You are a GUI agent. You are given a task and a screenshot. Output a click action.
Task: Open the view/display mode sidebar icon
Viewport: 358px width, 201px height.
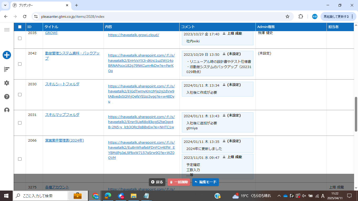[x=7, y=69]
